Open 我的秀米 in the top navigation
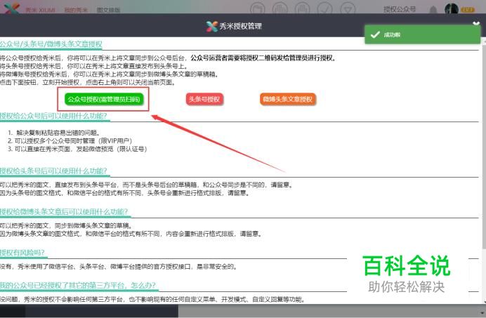This screenshot has height=318, width=486. pos(76,10)
